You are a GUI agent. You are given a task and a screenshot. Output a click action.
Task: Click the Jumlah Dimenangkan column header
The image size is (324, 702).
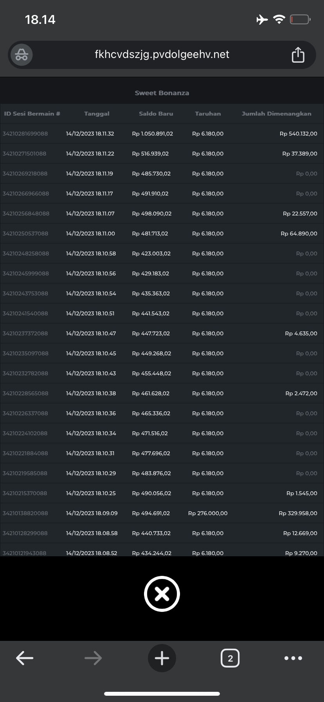tap(276, 114)
